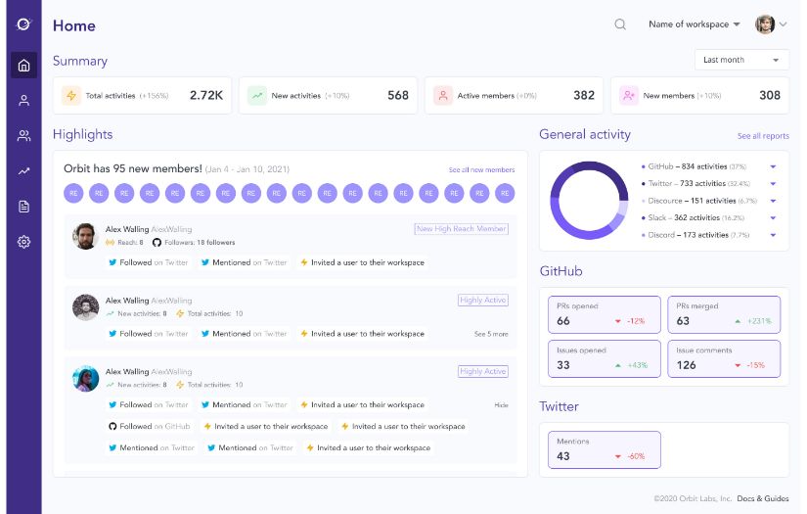The height and width of the screenshot is (514, 807).
Task: Open See all new members link
Action: [481, 169]
